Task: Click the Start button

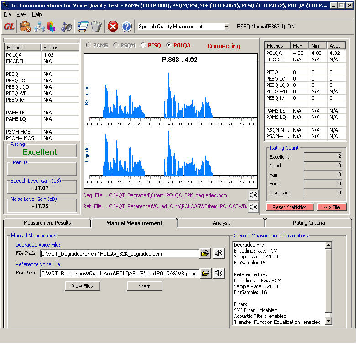Action: click(145, 286)
